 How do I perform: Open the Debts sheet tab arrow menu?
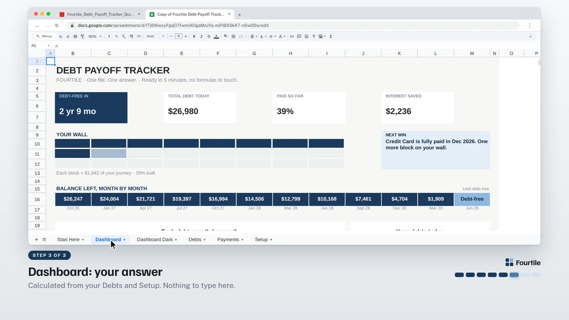click(x=204, y=240)
